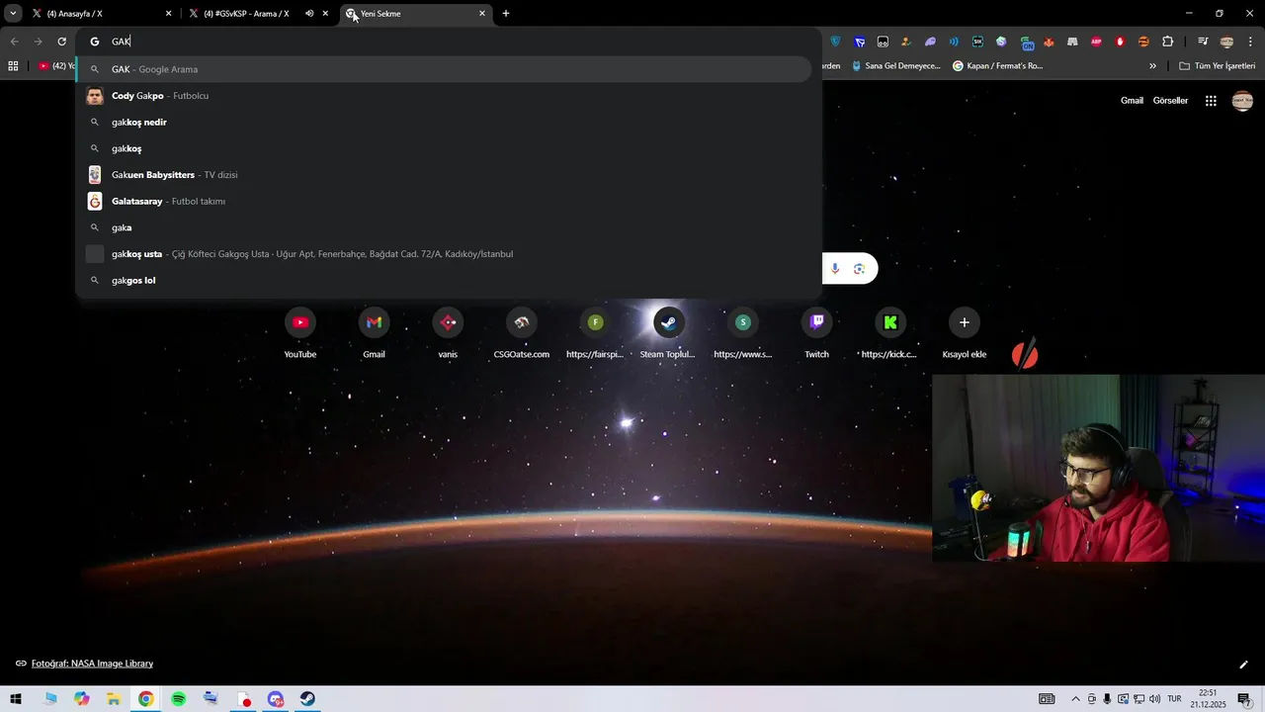Open the Google account profile picture
The height and width of the screenshot is (712, 1265).
point(1242,101)
